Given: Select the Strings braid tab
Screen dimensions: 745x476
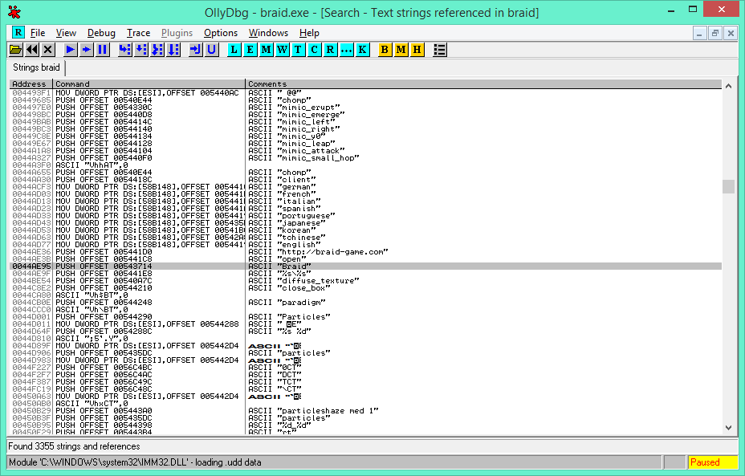Looking at the screenshot, I should coord(36,67).
